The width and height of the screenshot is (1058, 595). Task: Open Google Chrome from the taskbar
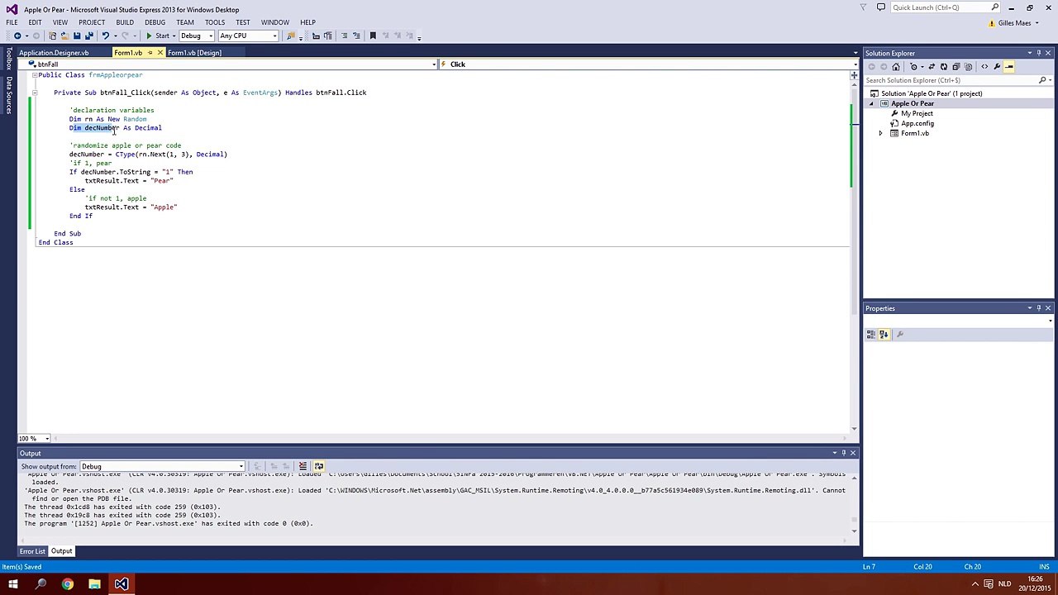[68, 584]
